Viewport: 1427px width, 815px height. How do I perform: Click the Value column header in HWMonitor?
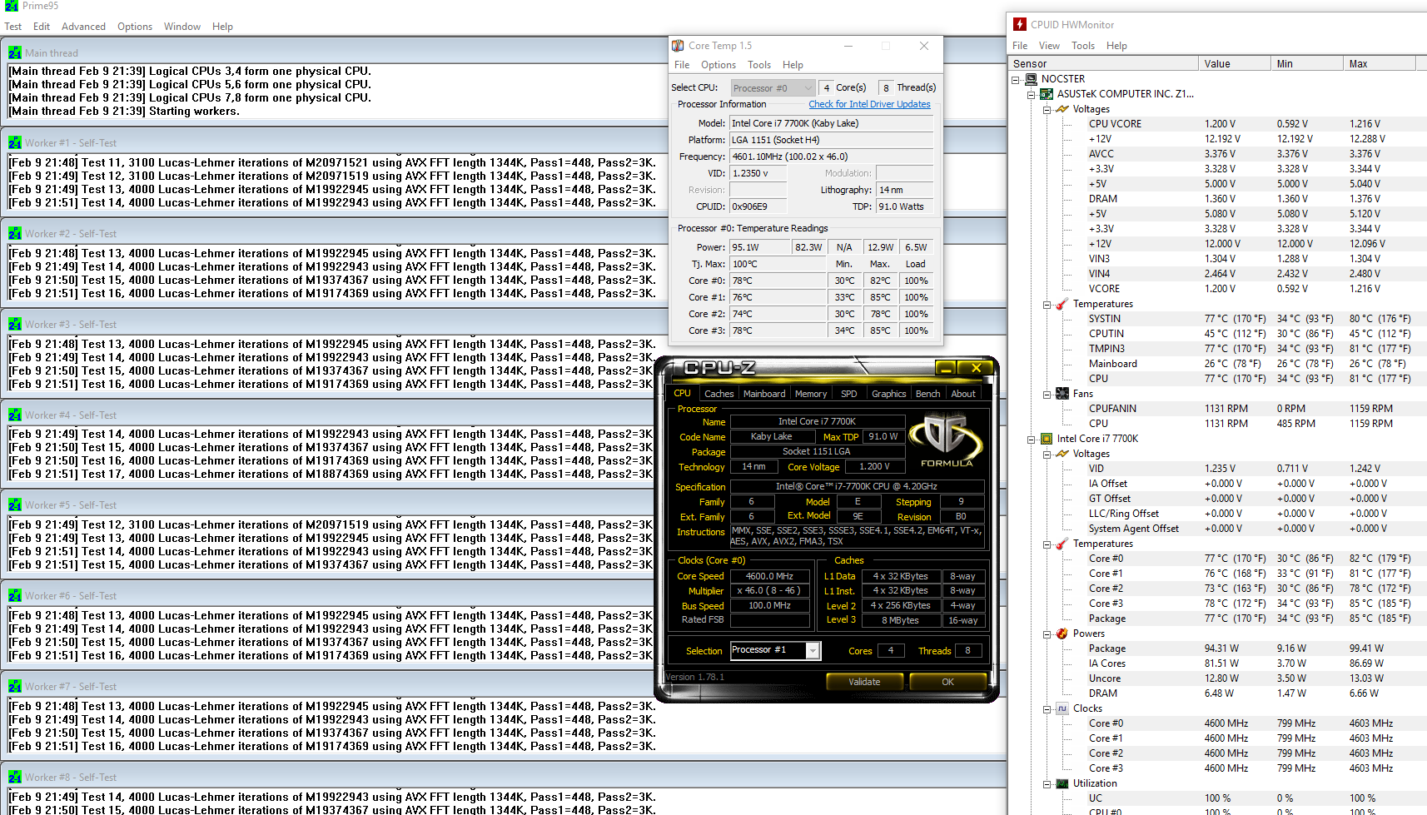1234,64
